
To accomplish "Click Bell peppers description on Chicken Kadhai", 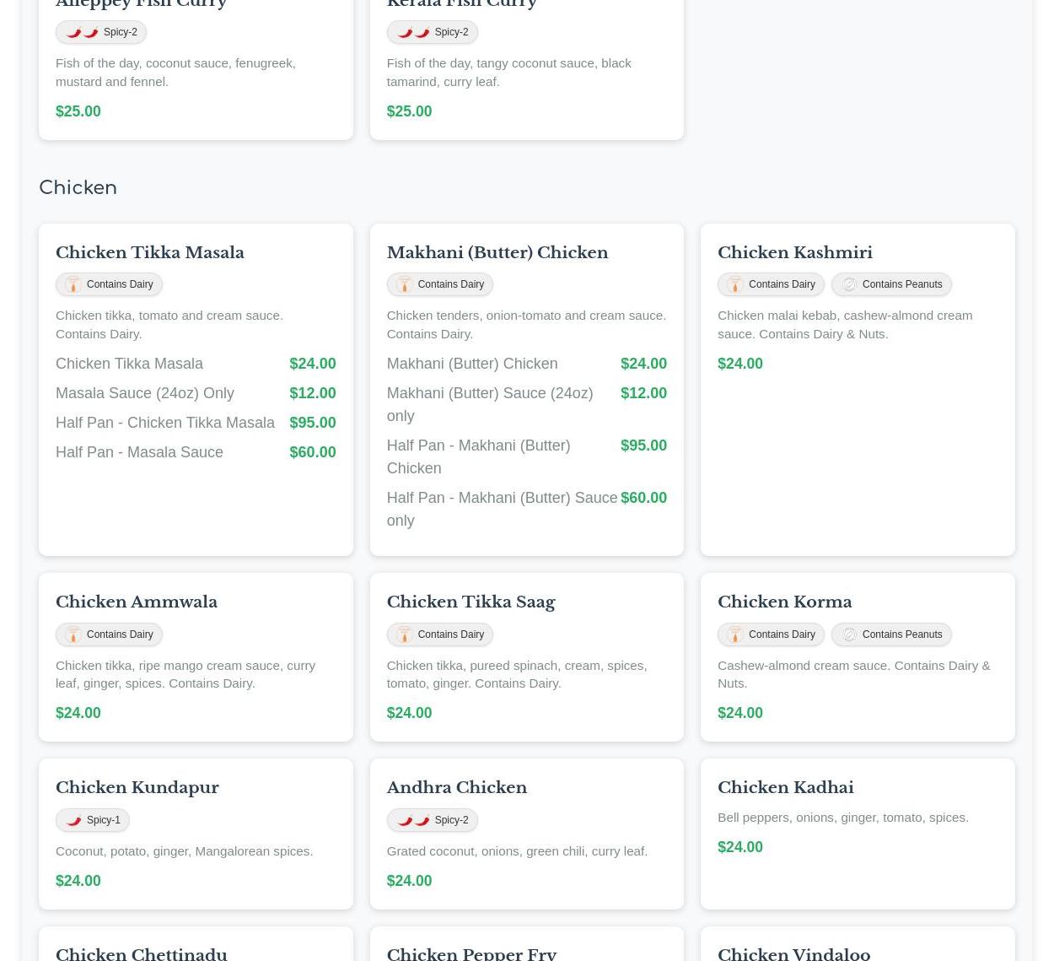I will [843, 817].
